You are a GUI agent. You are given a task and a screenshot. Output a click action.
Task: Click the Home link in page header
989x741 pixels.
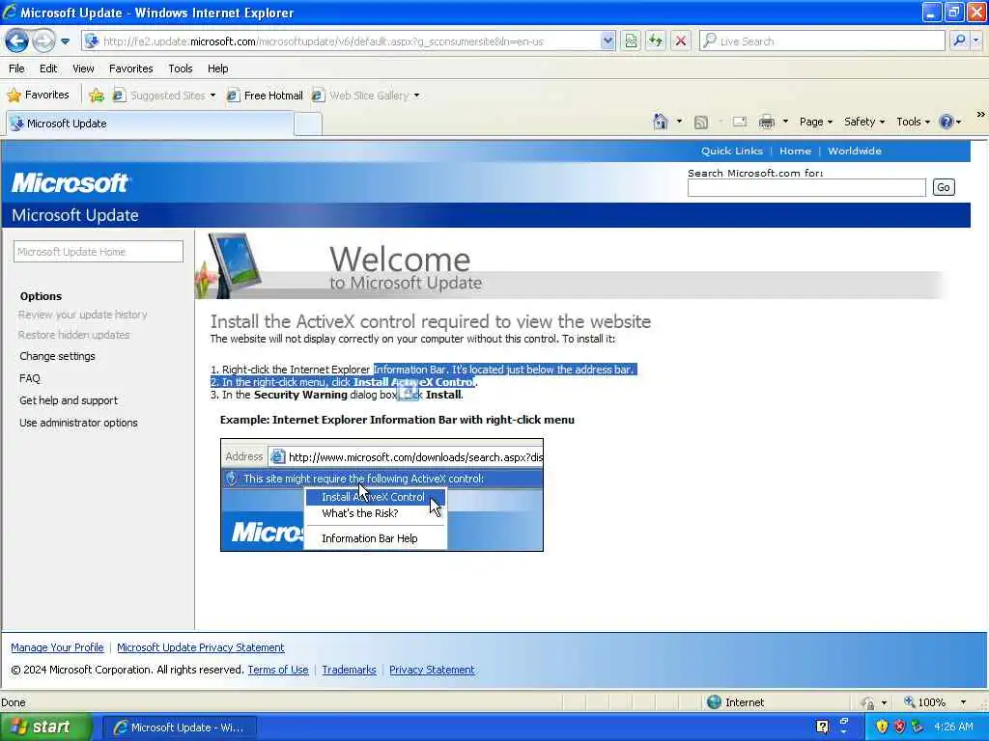point(795,151)
